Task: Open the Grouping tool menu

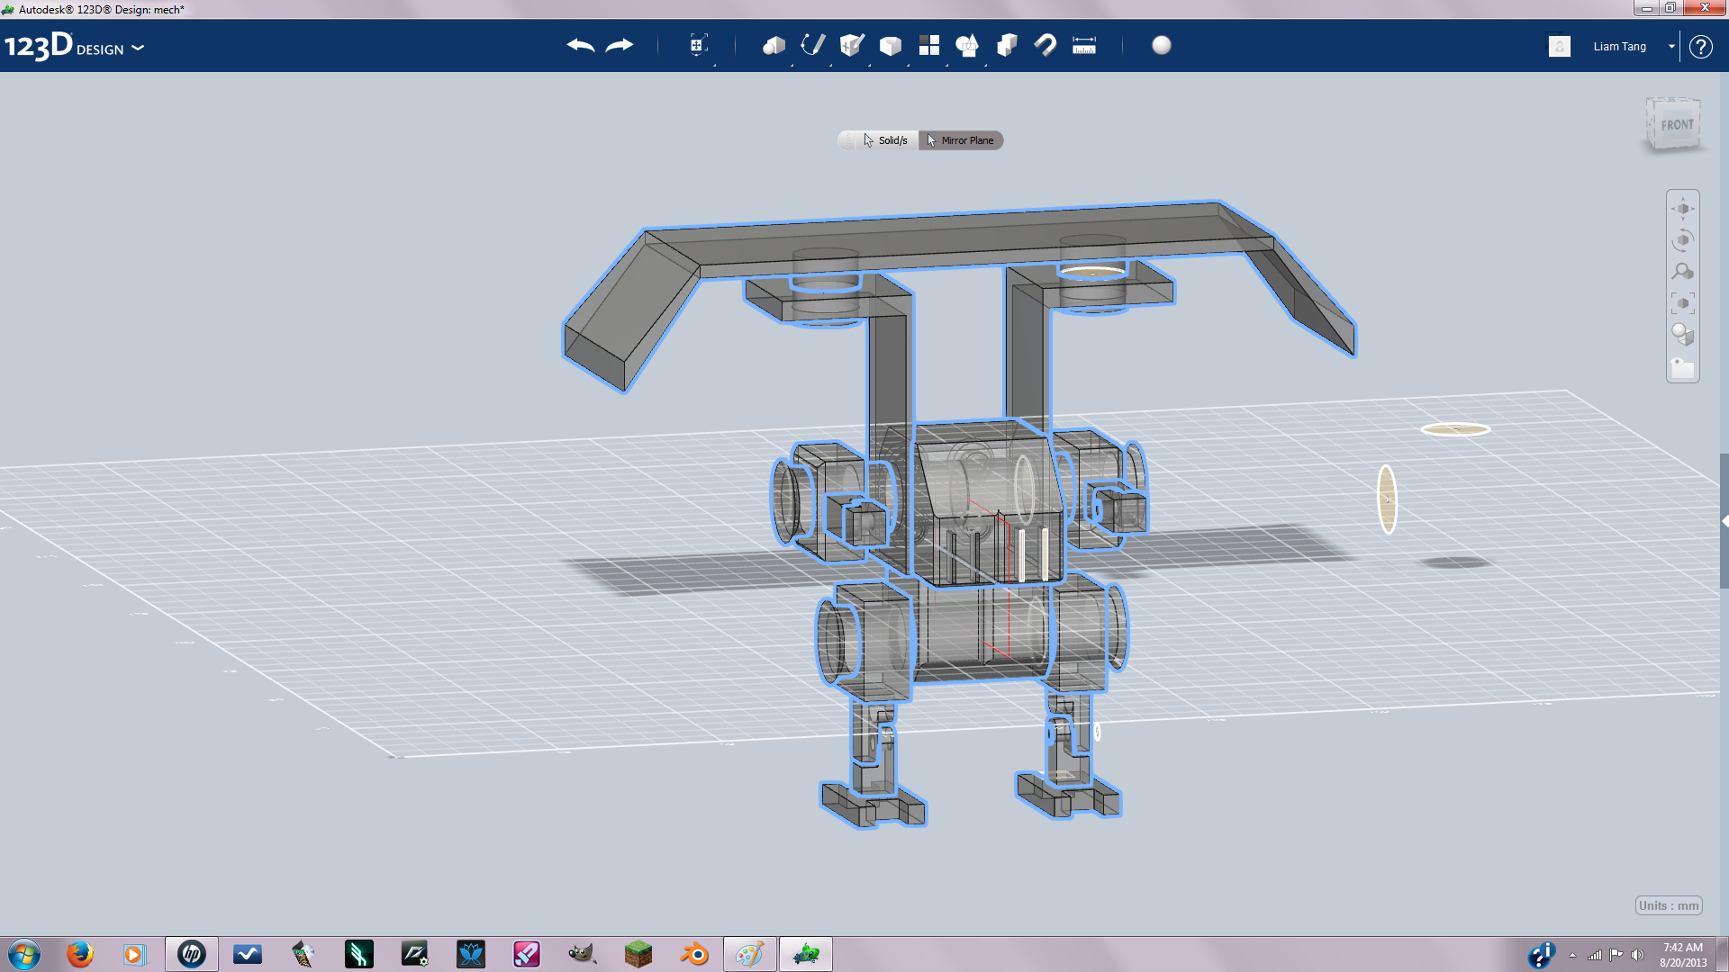Action: [x=968, y=45]
